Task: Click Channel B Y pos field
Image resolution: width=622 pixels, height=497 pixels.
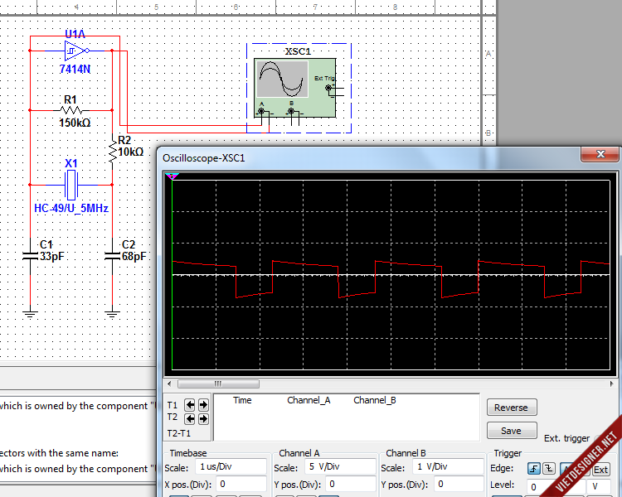Action: tap(459, 484)
